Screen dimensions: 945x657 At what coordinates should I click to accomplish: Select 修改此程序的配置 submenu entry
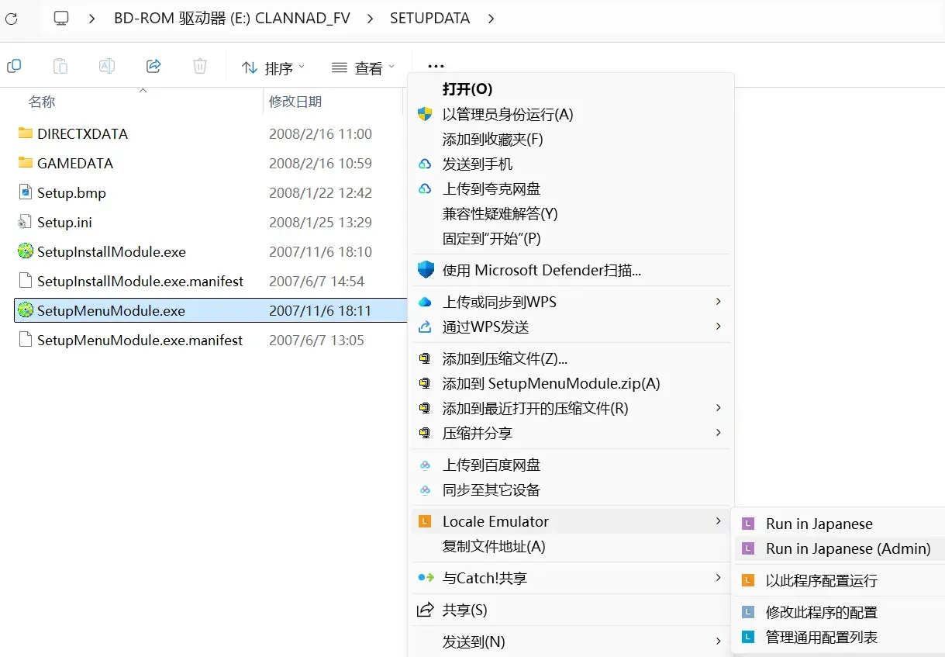(840, 612)
